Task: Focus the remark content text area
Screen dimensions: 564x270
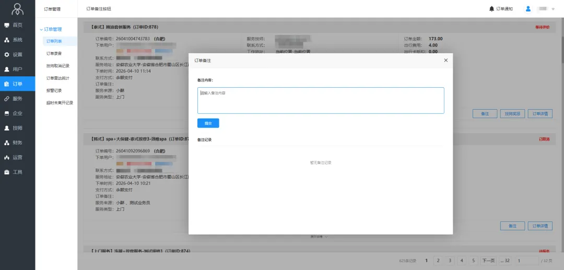Action: tap(321, 100)
